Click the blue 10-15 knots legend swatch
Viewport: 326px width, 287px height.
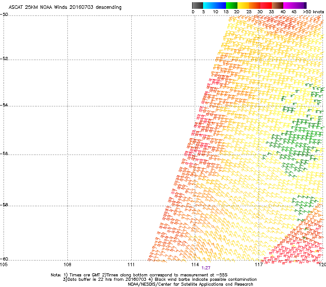220,5
